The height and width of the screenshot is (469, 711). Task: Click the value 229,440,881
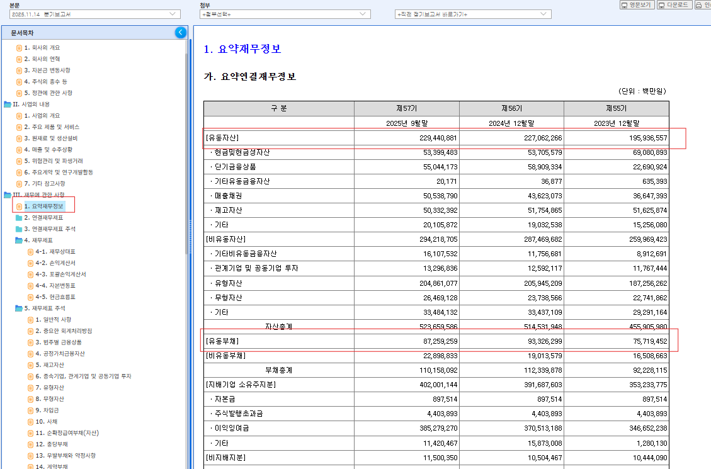(x=438, y=138)
